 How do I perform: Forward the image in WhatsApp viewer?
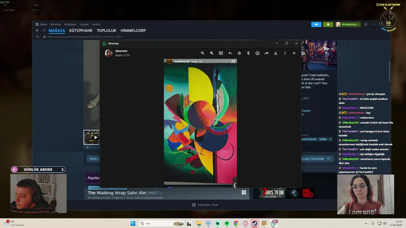(x=266, y=53)
